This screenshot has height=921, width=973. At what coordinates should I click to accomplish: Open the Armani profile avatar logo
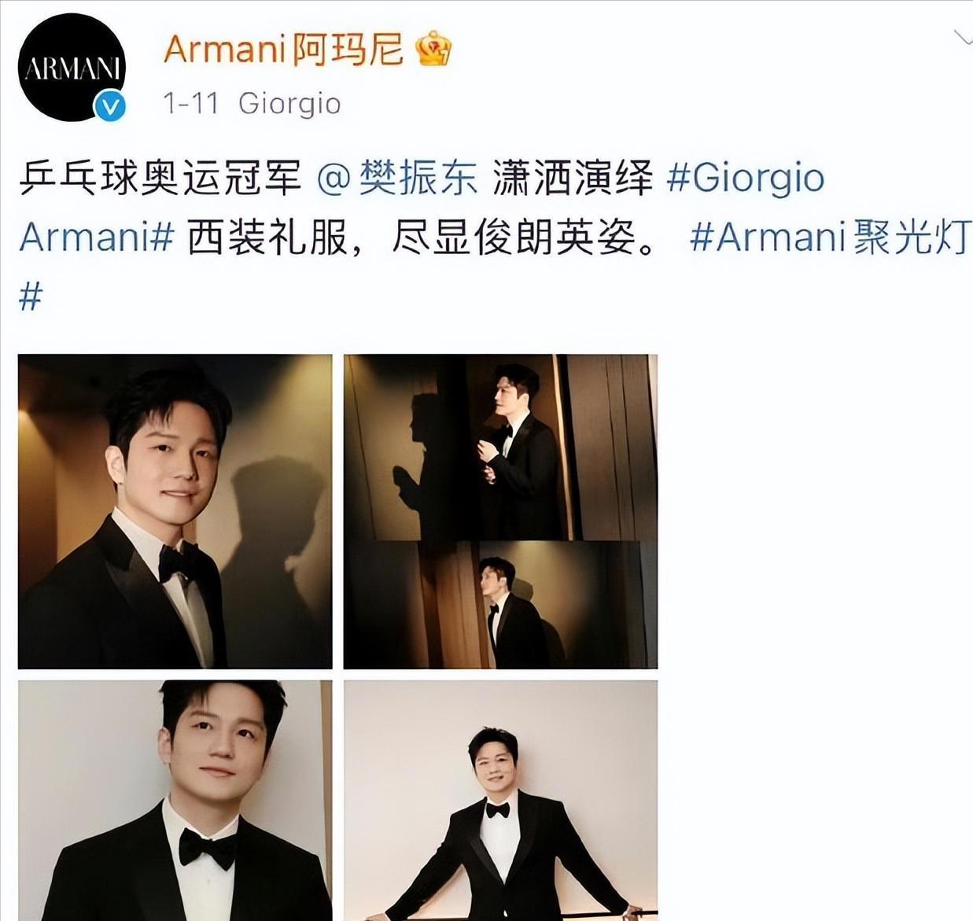pos(72,68)
